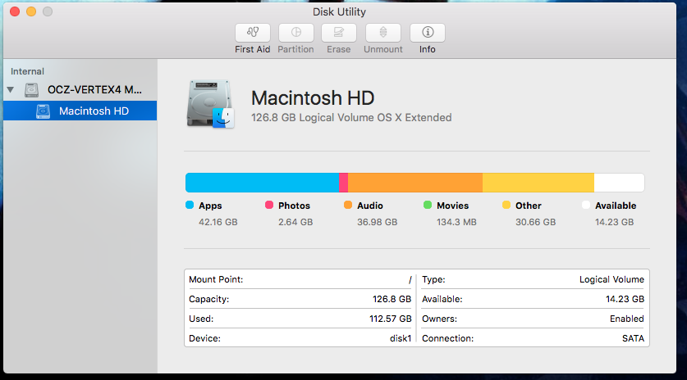Viewport: 687px width, 380px height.
Task: Click the Disk Utility window title
Action: (x=339, y=11)
